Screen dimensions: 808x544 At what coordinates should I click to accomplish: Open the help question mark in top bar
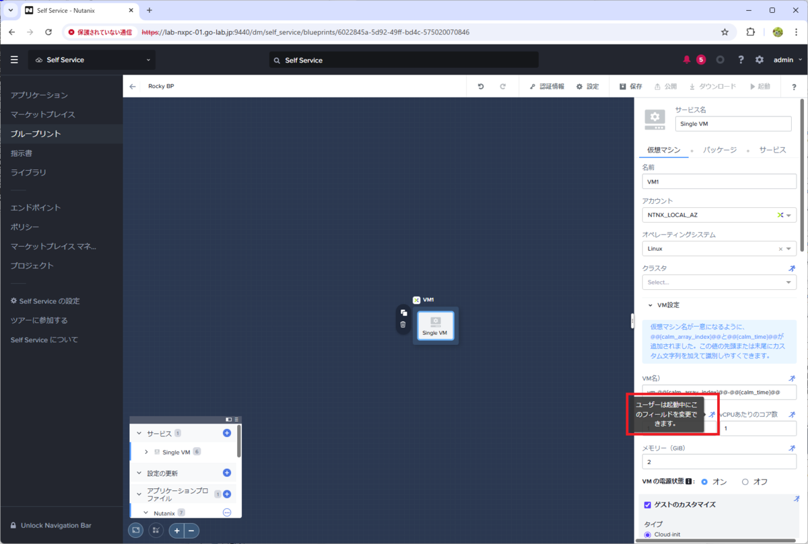pyautogui.click(x=741, y=60)
